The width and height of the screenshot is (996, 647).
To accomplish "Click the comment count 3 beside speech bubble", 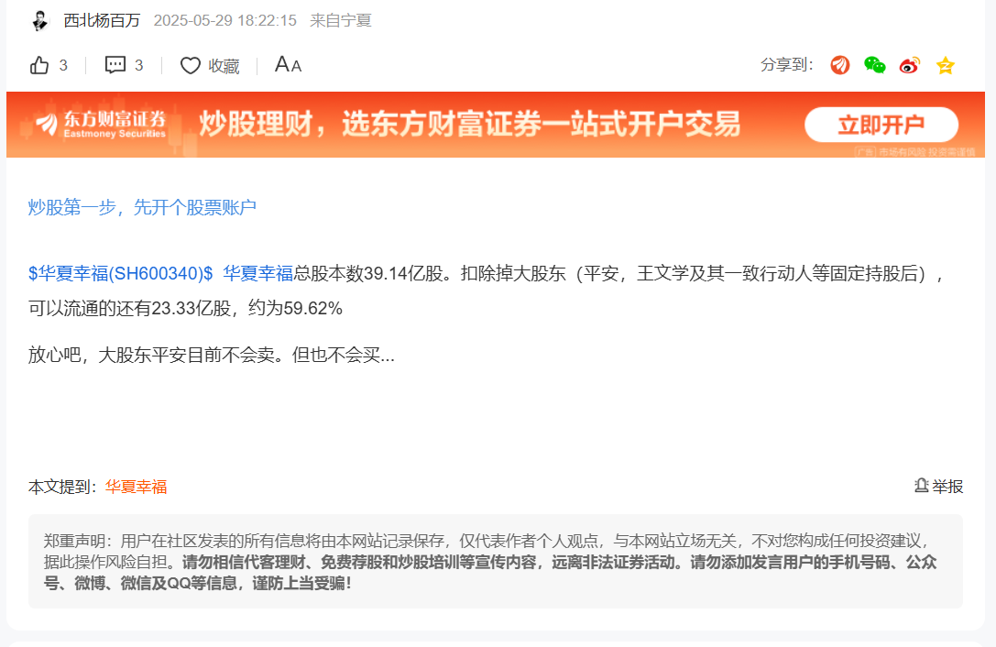I will (x=138, y=65).
